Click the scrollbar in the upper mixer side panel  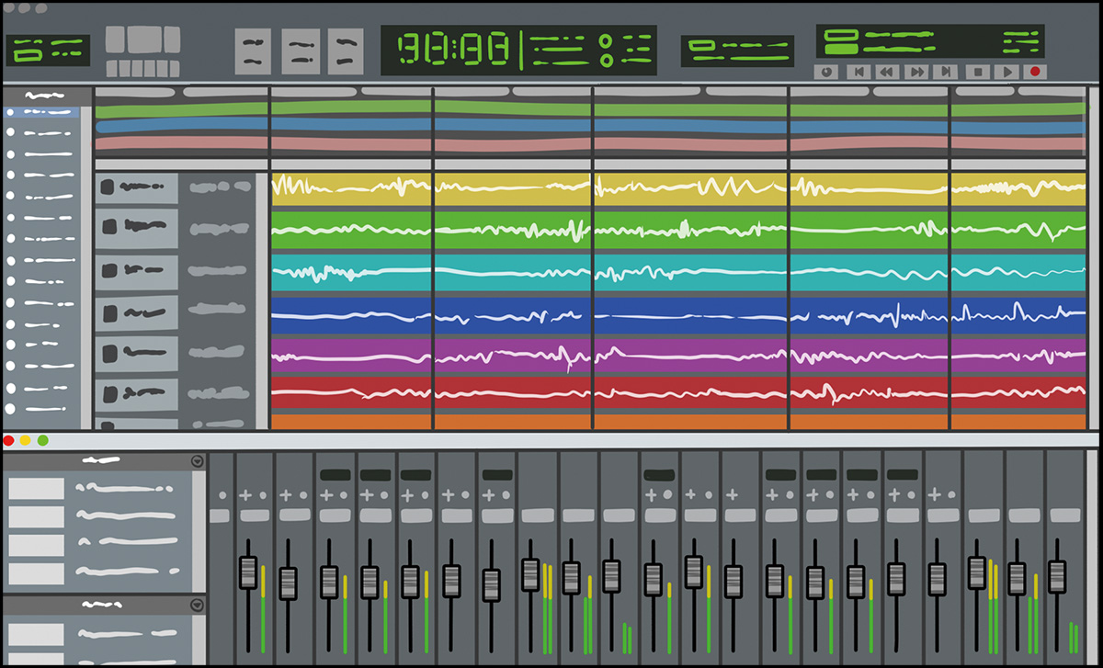pos(199,531)
